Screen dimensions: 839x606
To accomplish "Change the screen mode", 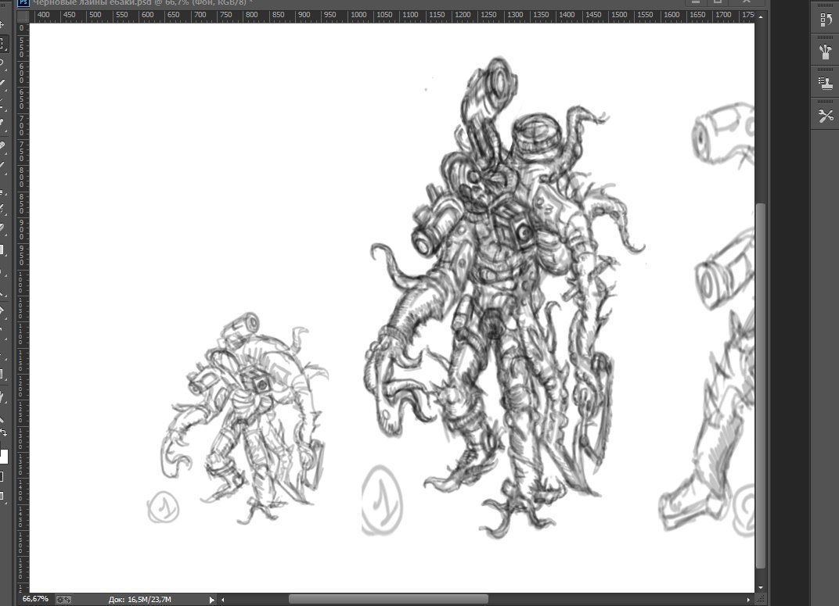I will (x=2, y=496).
